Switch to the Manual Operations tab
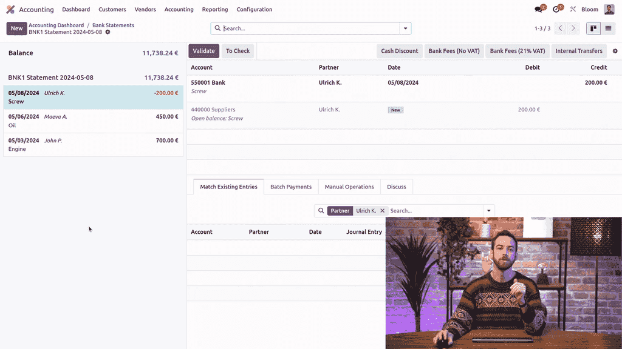Image resolution: width=622 pixels, height=349 pixels. coord(349,187)
